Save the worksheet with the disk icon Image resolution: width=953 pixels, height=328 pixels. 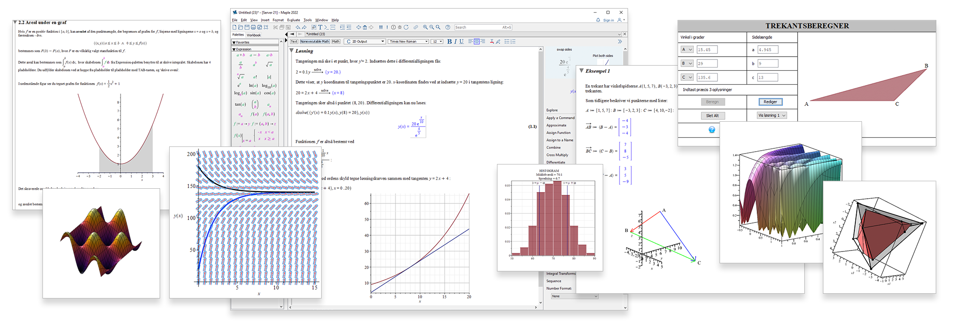pyautogui.click(x=247, y=27)
